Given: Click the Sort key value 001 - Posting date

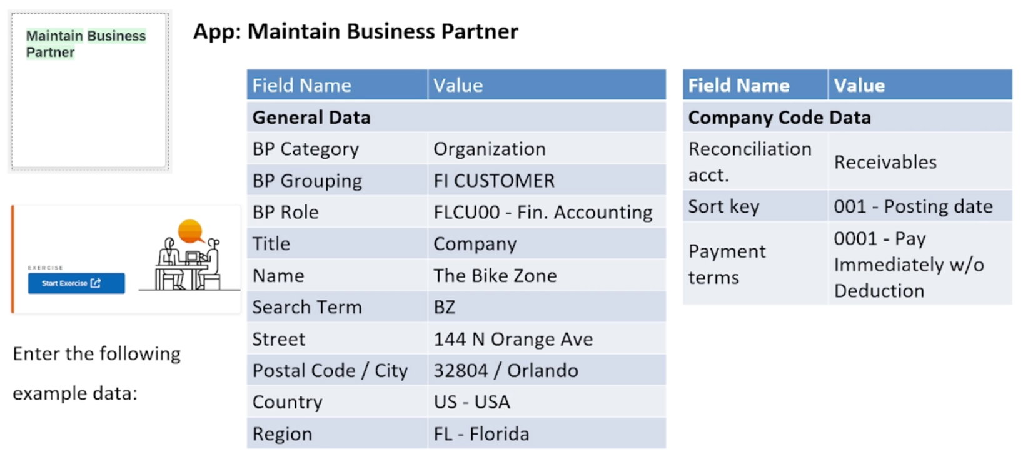Looking at the screenshot, I should click(x=913, y=207).
